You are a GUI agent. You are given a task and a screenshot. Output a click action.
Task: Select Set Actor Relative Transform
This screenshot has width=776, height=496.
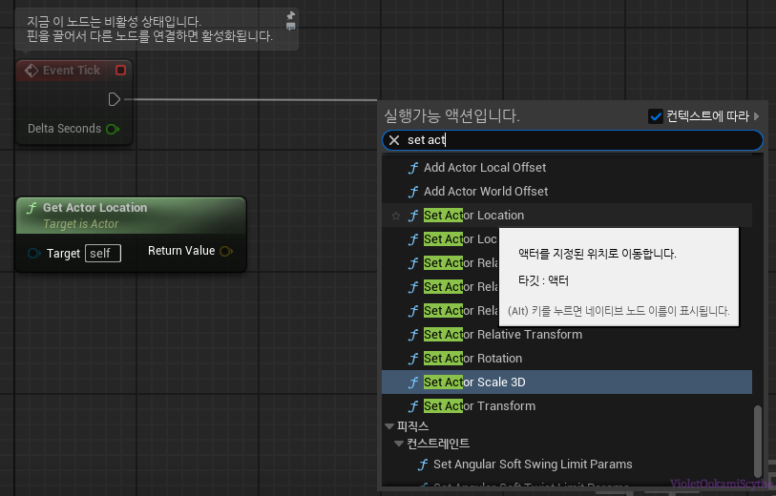coord(567,335)
